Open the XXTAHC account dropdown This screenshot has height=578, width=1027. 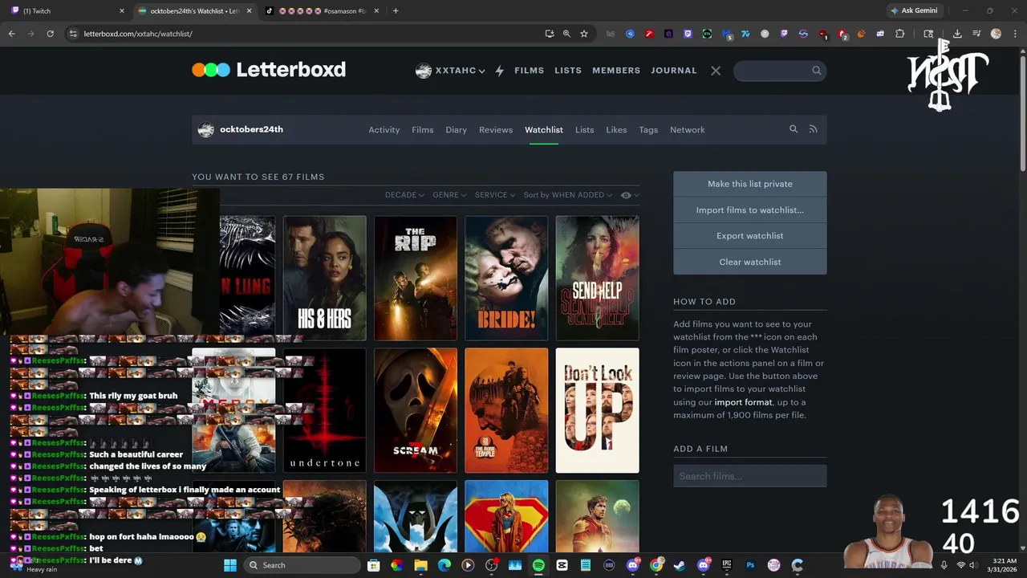451,71
